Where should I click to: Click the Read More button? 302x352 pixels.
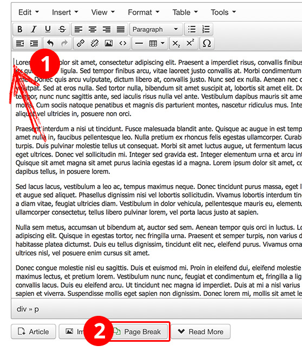tap(200, 331)
